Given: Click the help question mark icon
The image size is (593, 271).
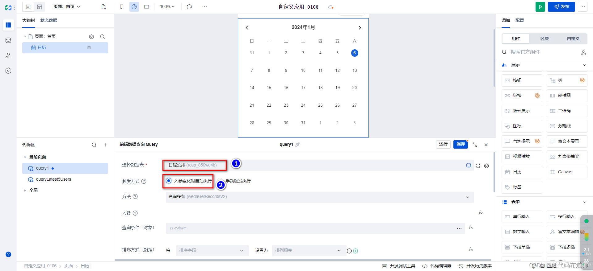Looking at the screenshot, I should pos(8,254).
